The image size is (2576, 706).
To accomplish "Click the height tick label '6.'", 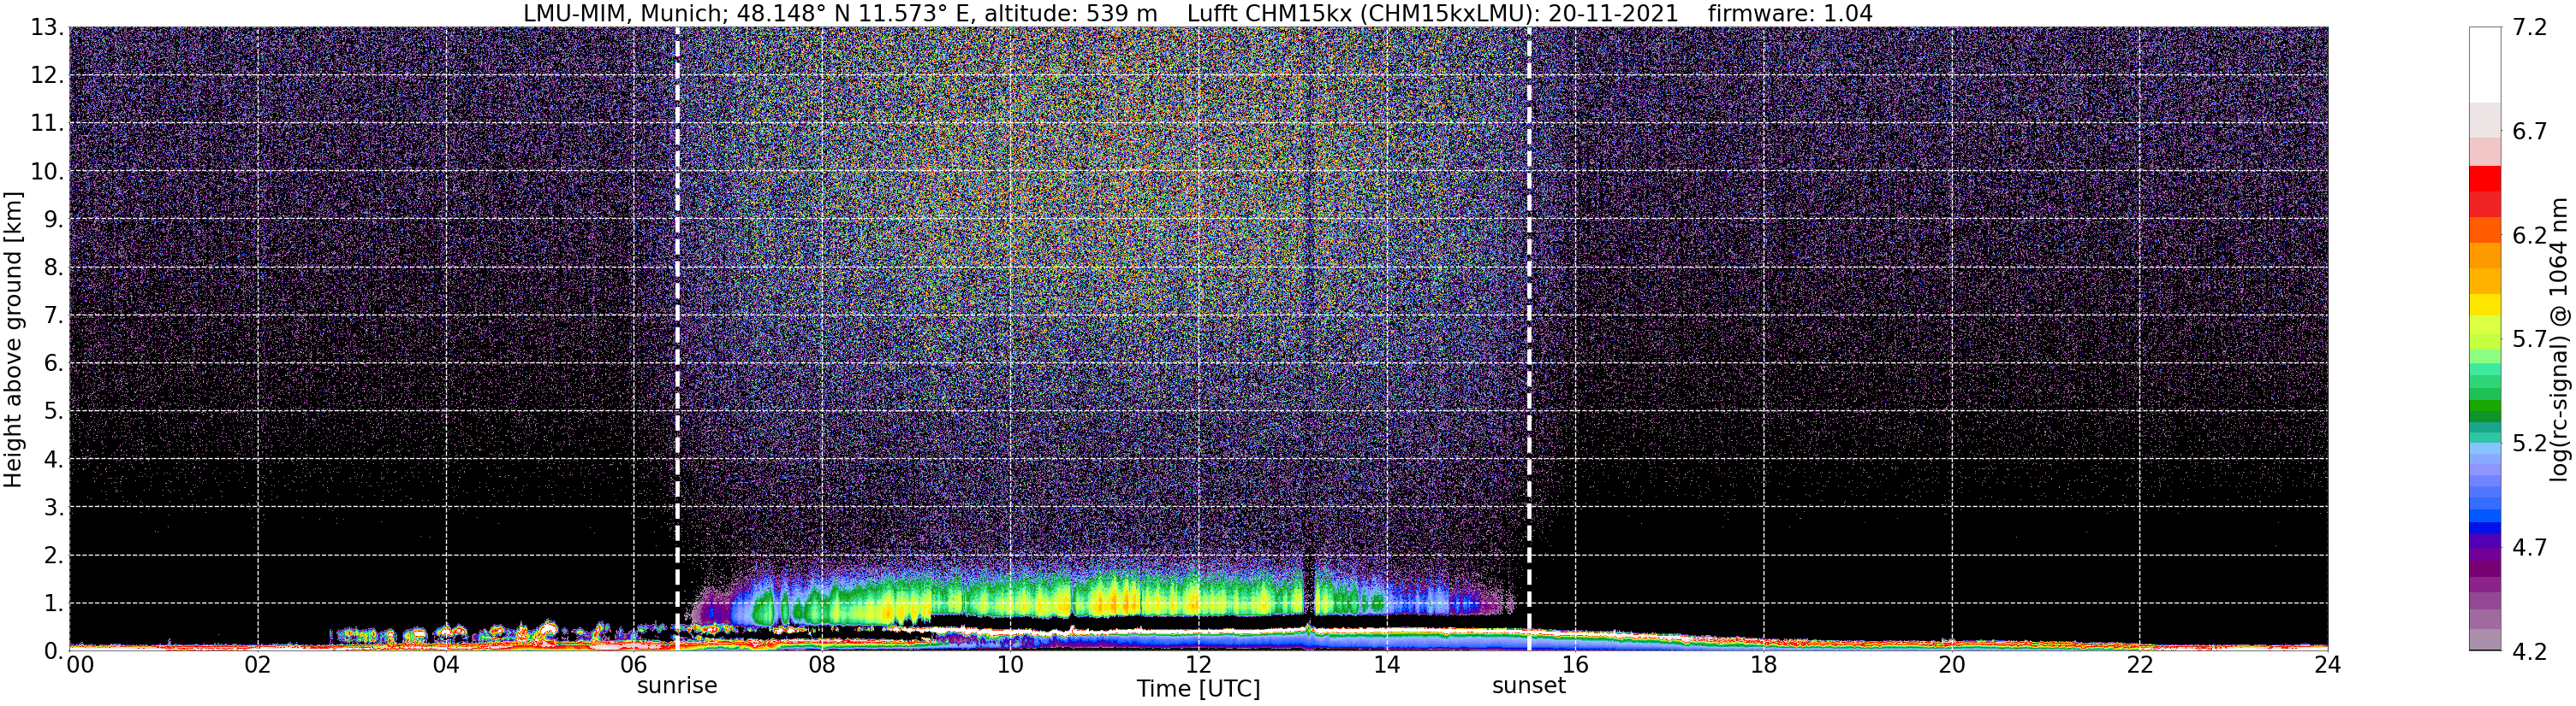I will (x=54, y=363).
